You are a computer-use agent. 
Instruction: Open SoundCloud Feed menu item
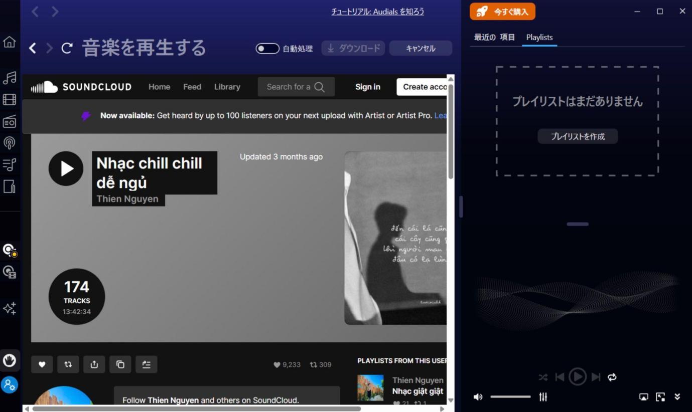click(192, 87)
